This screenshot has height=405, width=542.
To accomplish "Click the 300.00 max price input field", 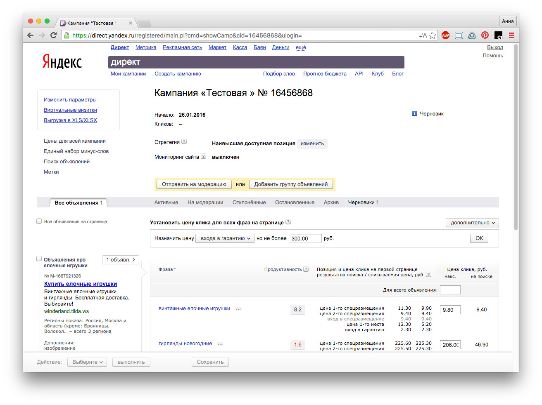I will click(x=304, y=238).
